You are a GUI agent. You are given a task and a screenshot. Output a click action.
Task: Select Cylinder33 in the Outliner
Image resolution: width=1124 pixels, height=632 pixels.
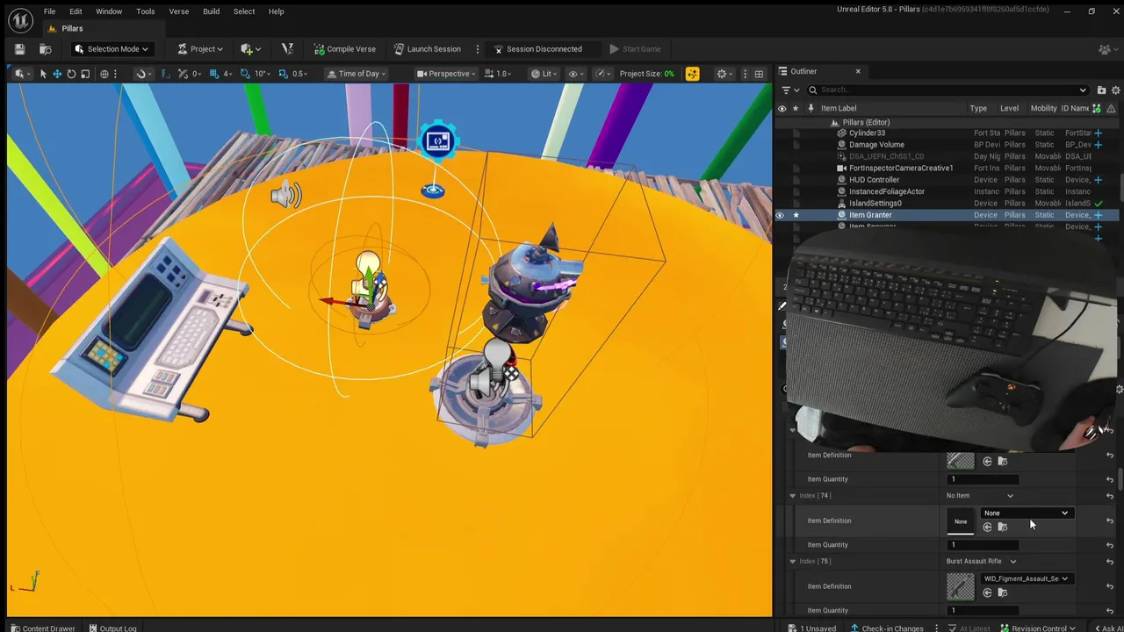click(x=867, y=133)
